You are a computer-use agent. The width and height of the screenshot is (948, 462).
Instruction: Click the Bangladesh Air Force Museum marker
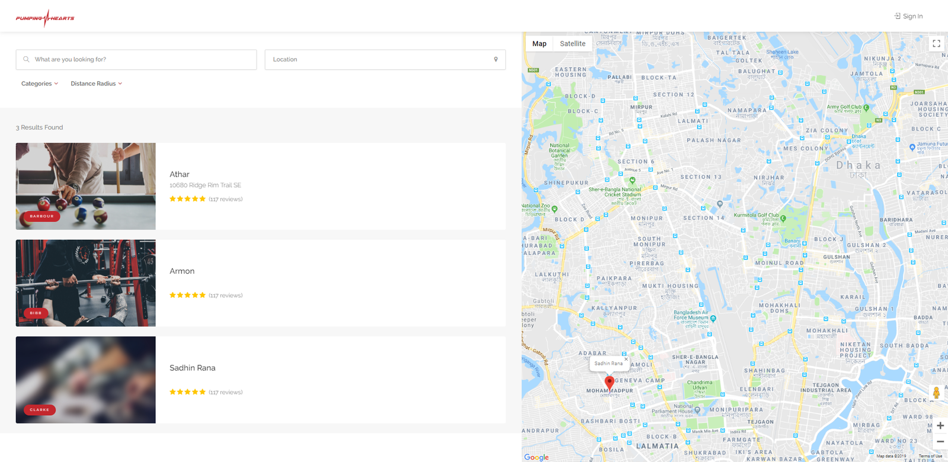pyautogui.click(x=713, y=318)
